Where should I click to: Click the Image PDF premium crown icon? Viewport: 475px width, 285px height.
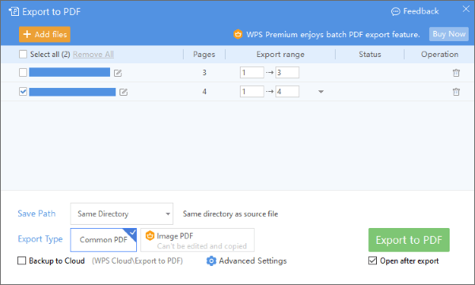pyautogui.click(x=150, y=236)
